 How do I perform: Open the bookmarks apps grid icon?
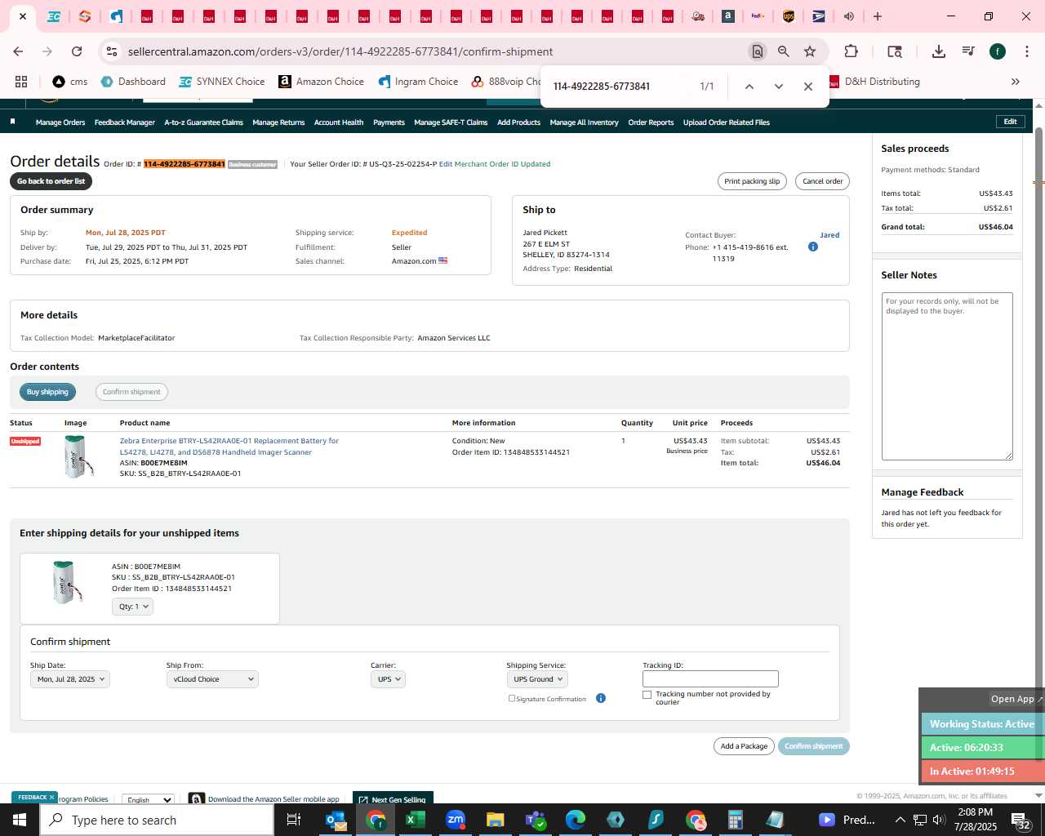(x=21, y=82)
